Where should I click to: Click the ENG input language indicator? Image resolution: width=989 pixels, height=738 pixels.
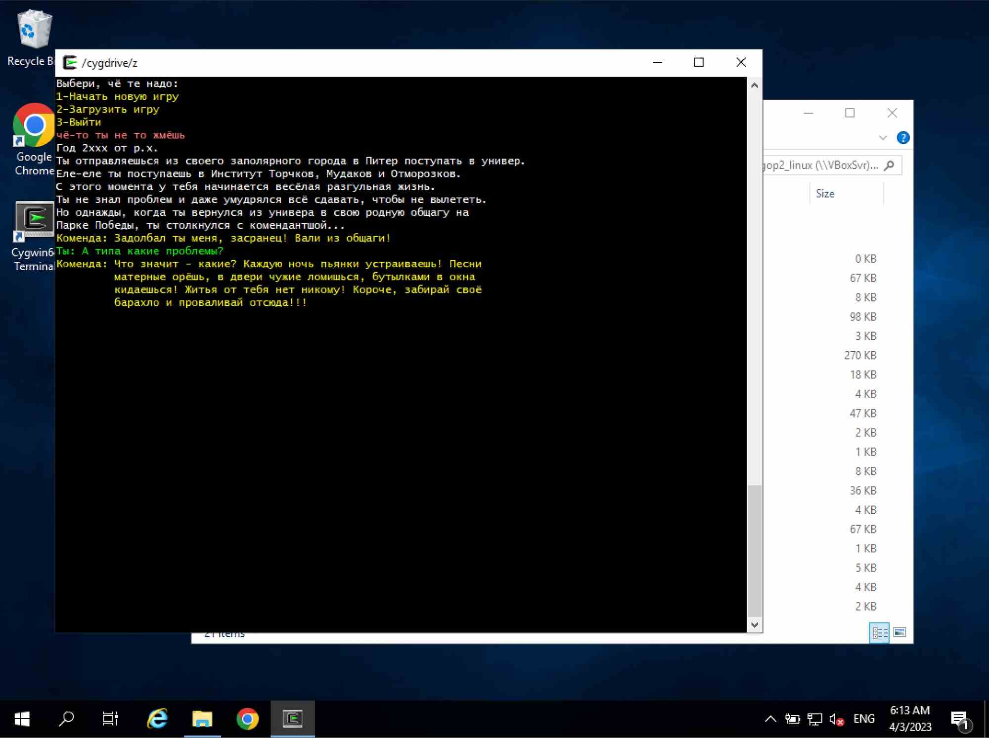(x=864, y=719)
